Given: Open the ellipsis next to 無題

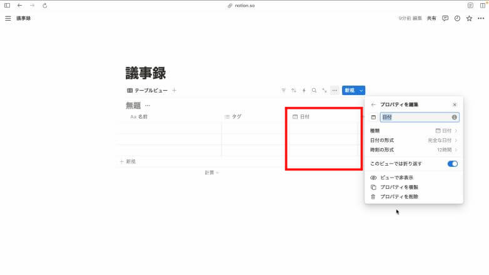Looking at the screenshot, I should (x=148, y=106).
